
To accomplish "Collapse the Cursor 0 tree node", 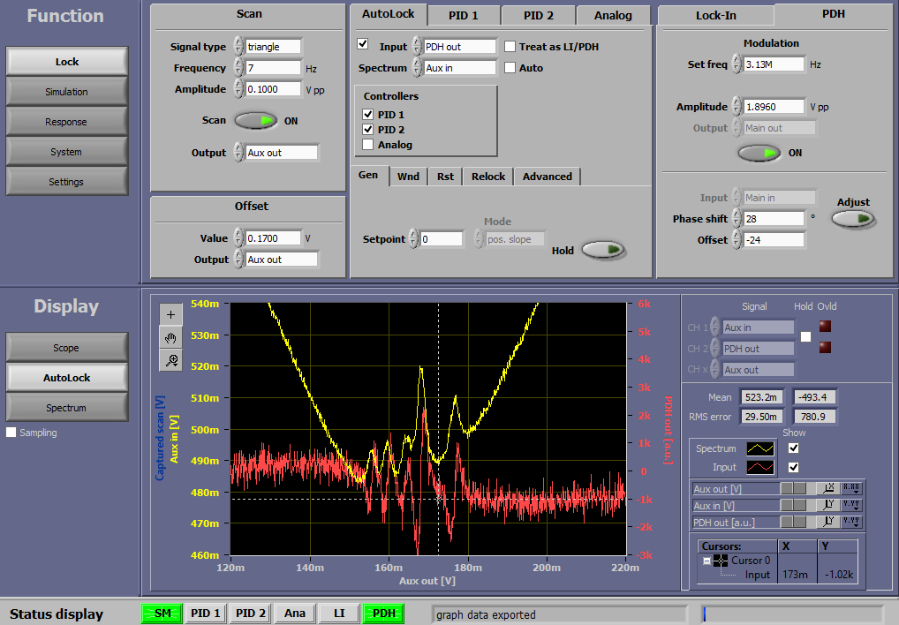I will click(x=706, y=561).
